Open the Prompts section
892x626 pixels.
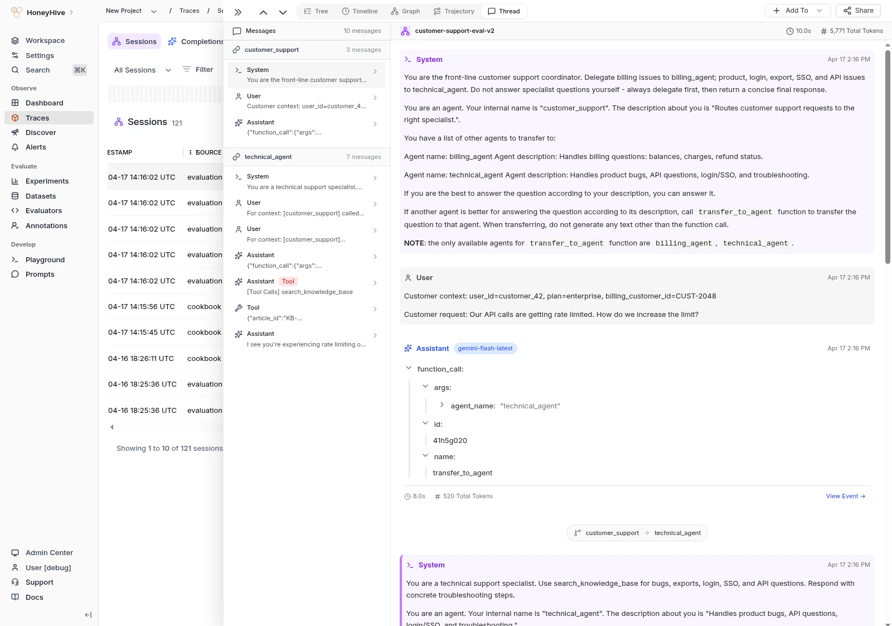click(x=40, y=274)
